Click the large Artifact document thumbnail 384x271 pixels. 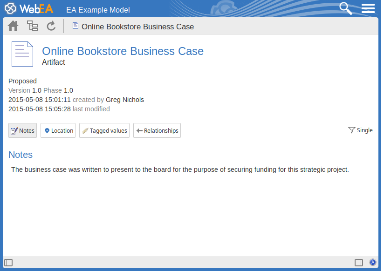coord(22,54)
